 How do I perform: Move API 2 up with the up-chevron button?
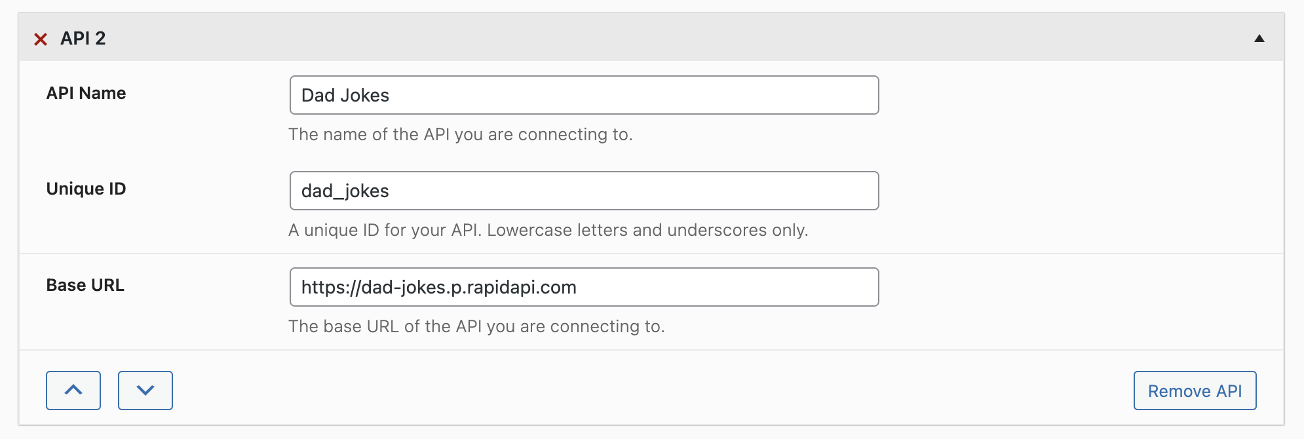tap(73, 391)
